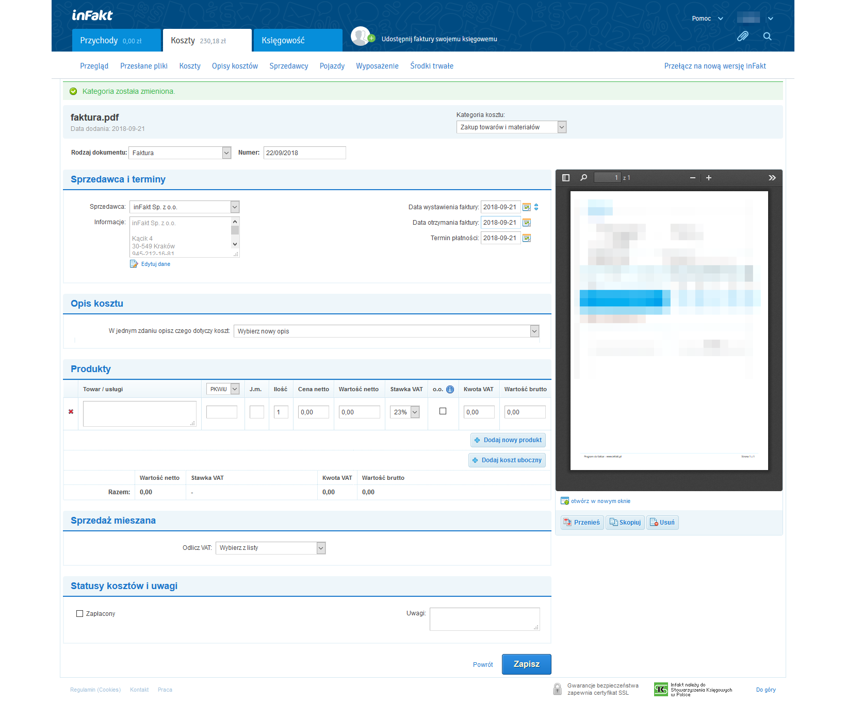Open the Przegląd submenu
Screen dimensions: 846x704
tap(94, 66)
